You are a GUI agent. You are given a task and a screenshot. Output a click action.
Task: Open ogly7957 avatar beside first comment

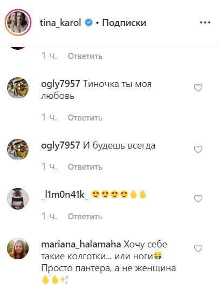pyautogui.click(x=18, y=88)
